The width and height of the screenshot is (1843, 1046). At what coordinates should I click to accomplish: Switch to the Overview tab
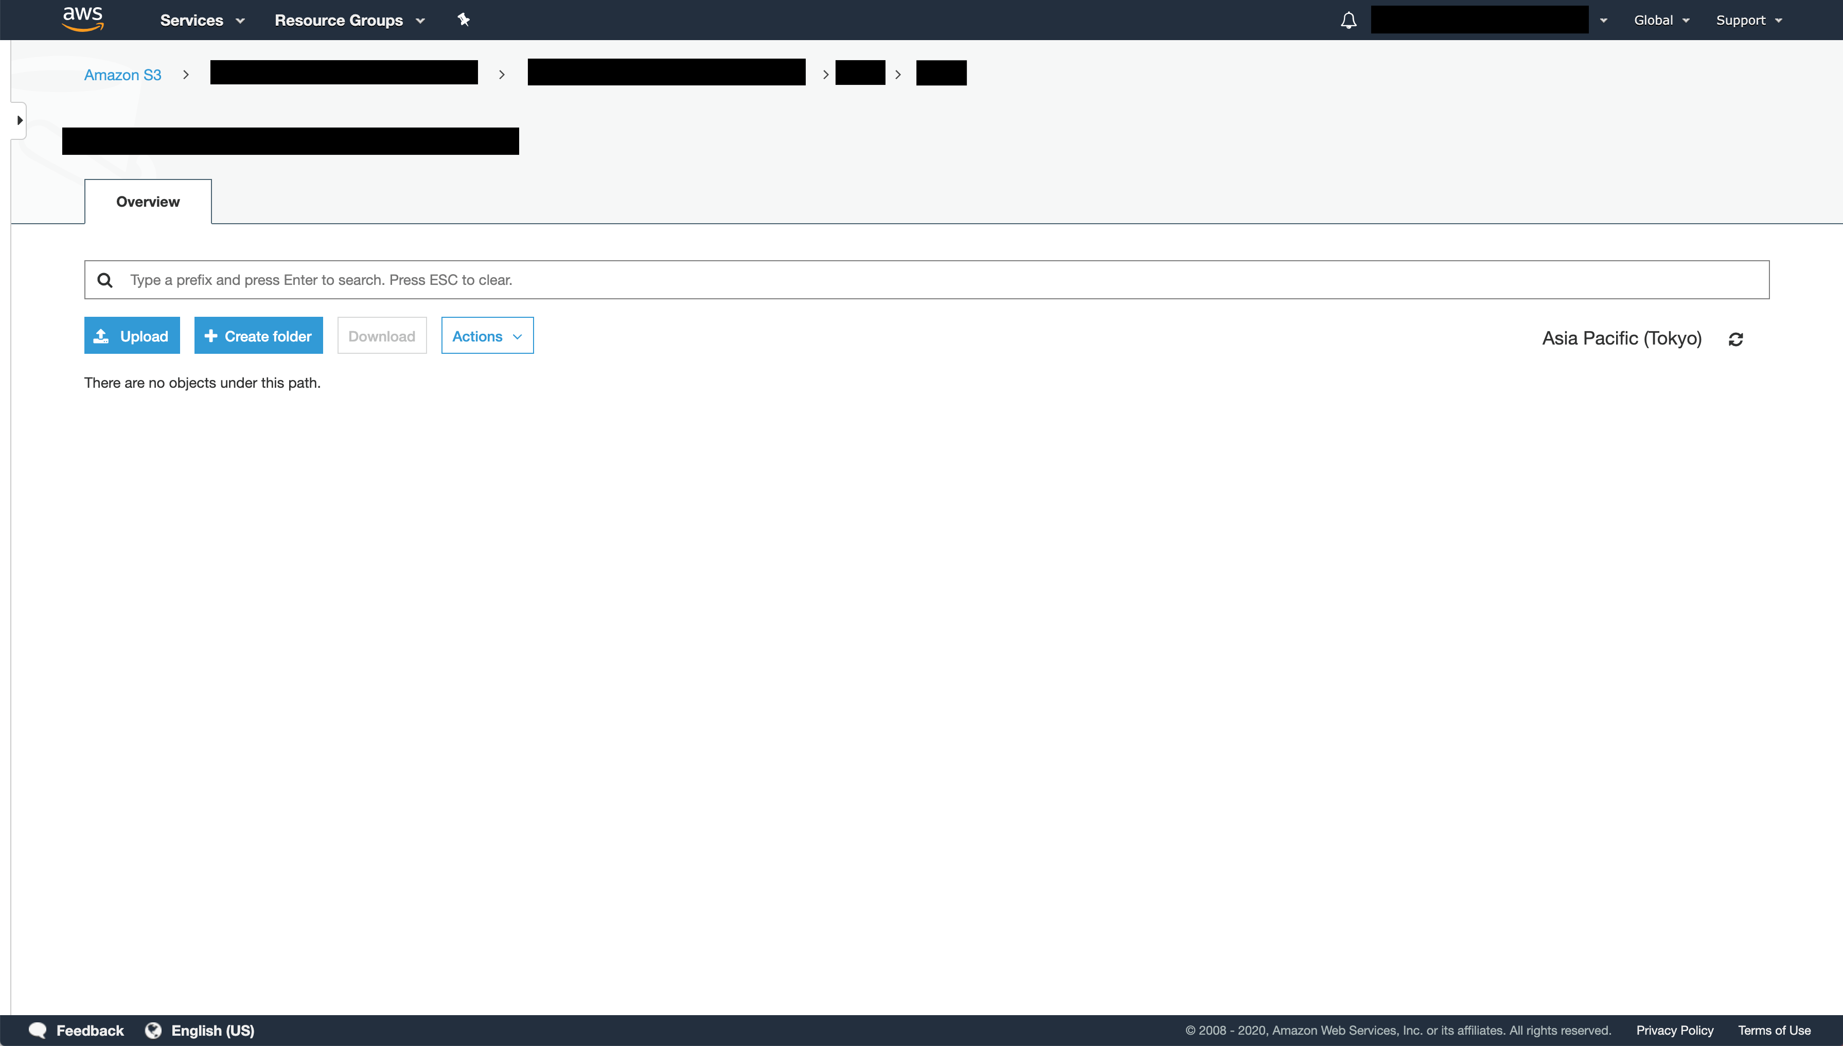click(x=147, y=201)
